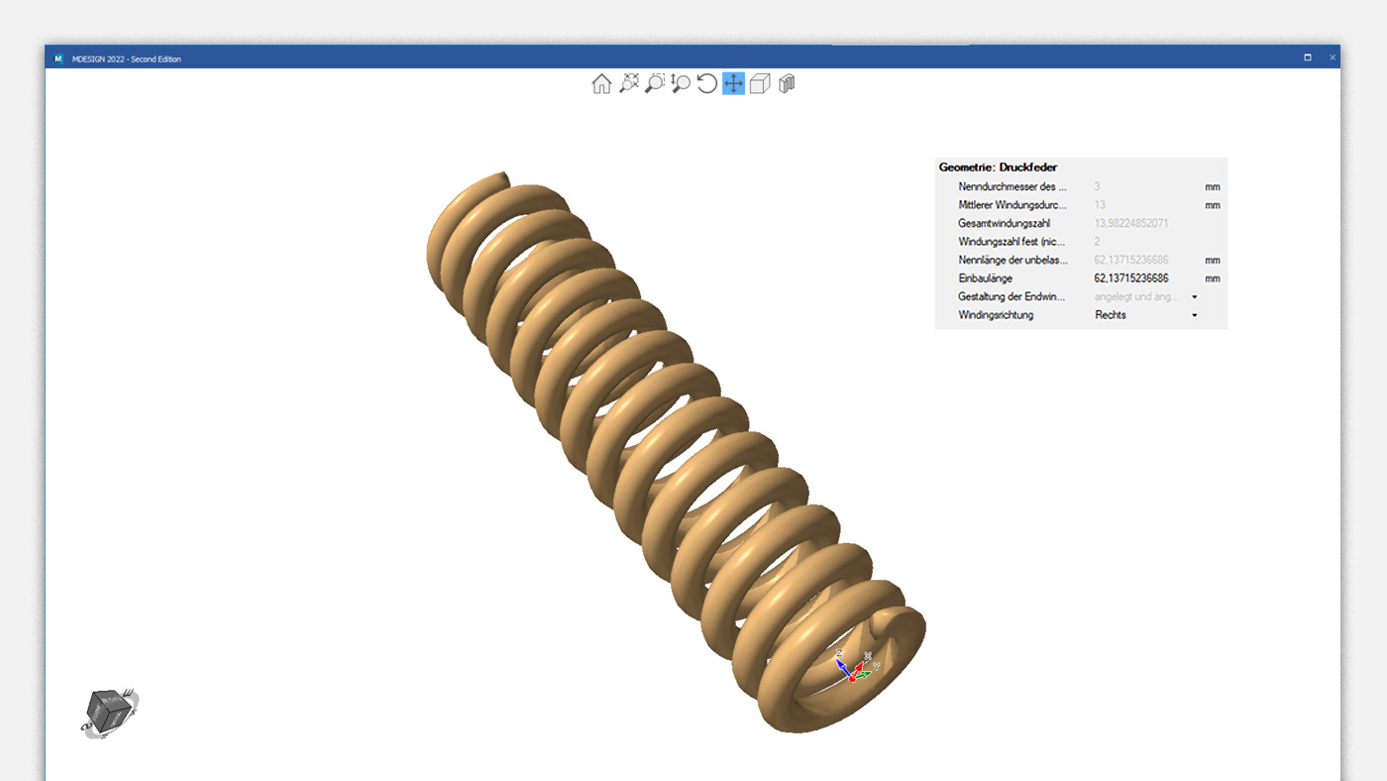The width and height of the screenshot is (1387, 781).
Task: Select the Rechts value in Windingsrichtung
Action: [x=1111, y=315]
